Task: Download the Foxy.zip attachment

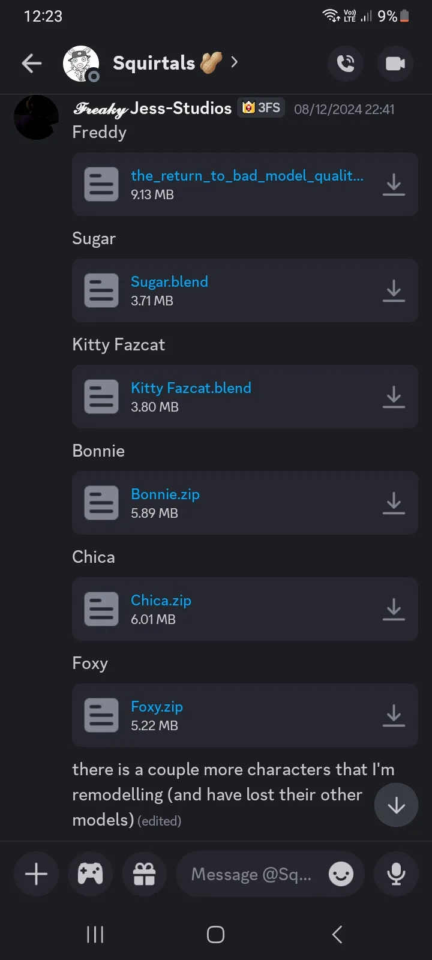Action: click(394, 715)
